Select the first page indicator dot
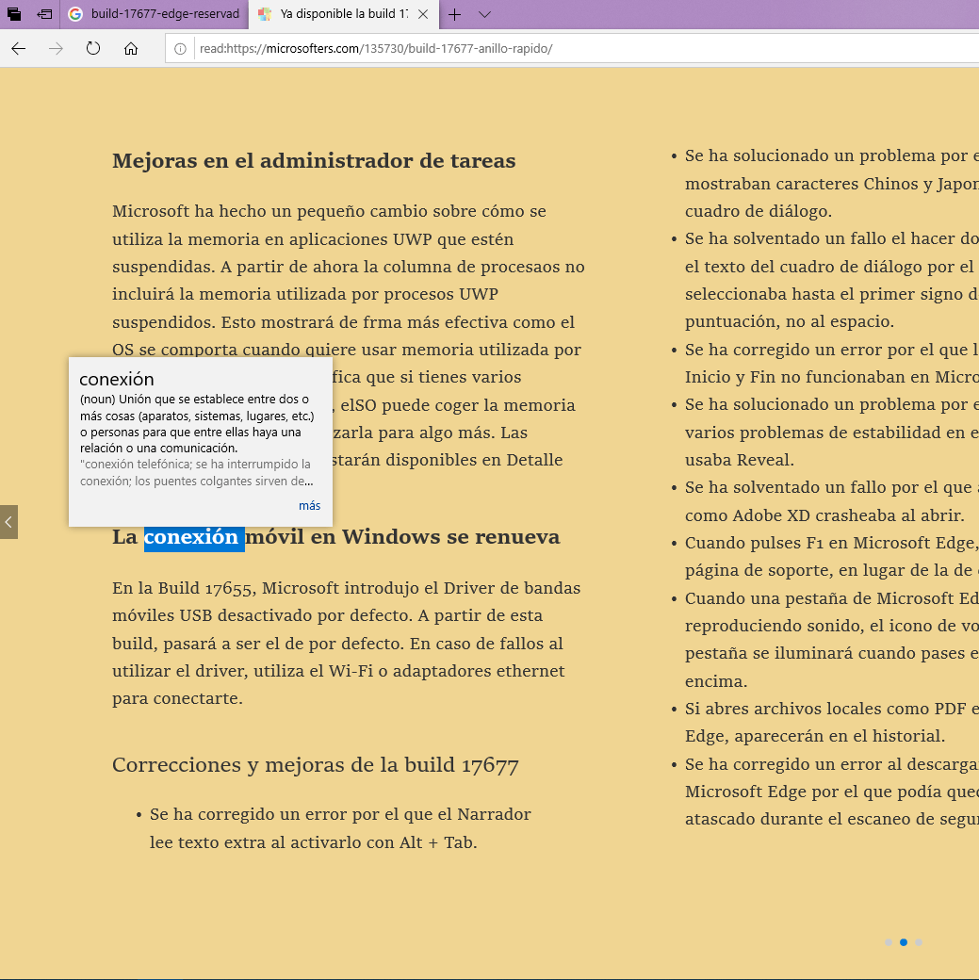Screen dimensions: 979x980 point(889,942)
